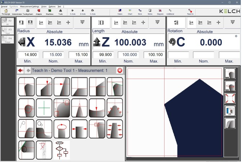Click the red expand-arrows fullscreen icon beside image
This screenshot has width=243, height=162.
[x=230, y=98]
